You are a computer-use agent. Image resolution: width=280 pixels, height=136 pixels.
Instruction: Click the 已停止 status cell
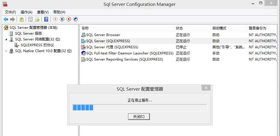point(181,47)
